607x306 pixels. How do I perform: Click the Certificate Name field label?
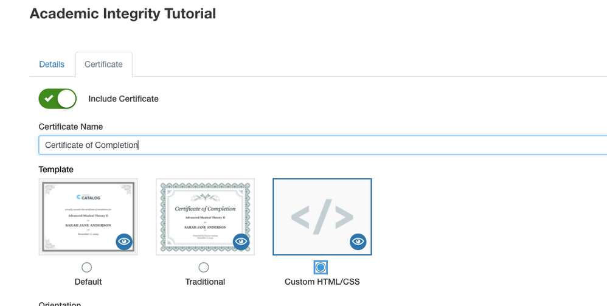71,127
